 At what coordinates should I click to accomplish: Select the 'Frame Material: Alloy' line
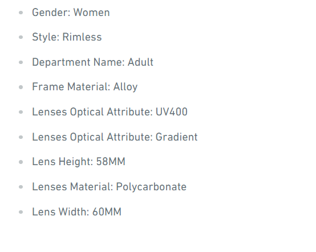85,87
